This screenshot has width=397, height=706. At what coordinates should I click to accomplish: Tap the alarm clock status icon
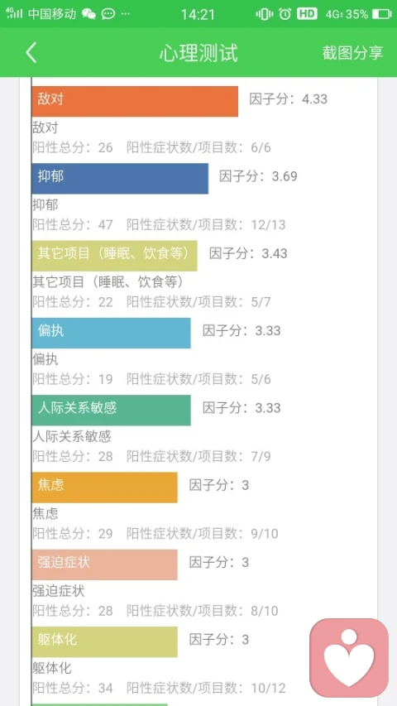[285, 14]
